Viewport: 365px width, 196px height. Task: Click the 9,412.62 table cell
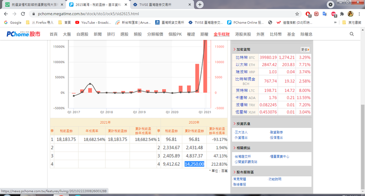[171, 164]
